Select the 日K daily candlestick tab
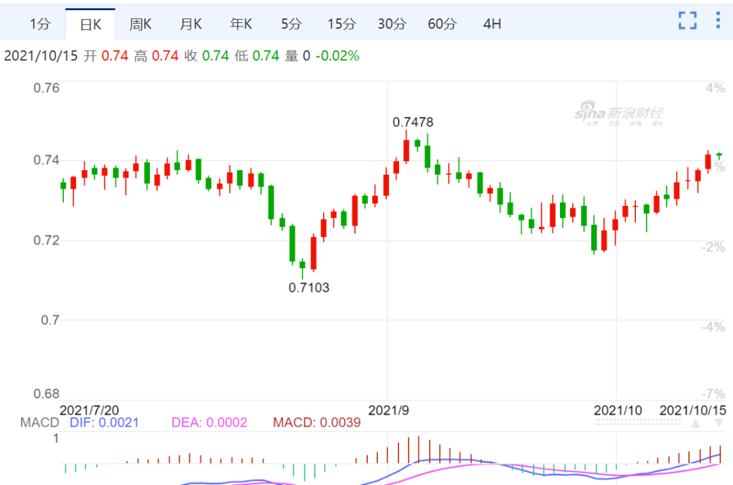Screen dimensions: 733x485 point(90,24)
